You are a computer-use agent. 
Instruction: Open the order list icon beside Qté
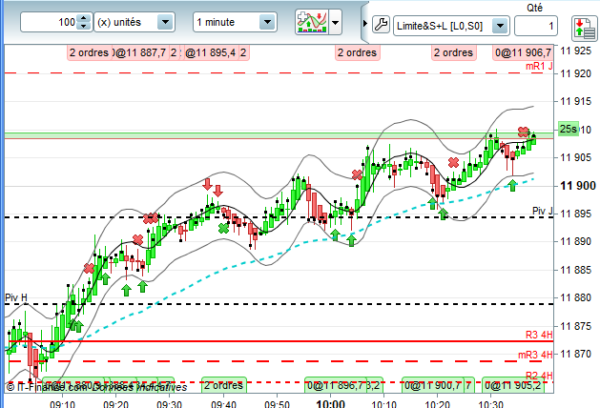[585, 29]
